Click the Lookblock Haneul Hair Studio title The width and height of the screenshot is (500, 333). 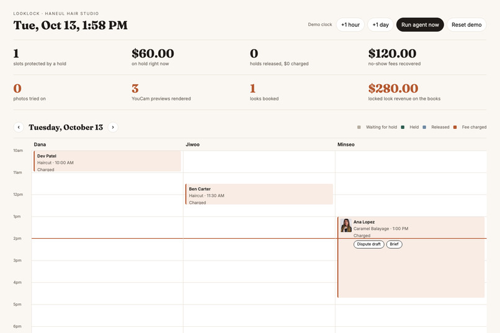click(x=56, y=14)
